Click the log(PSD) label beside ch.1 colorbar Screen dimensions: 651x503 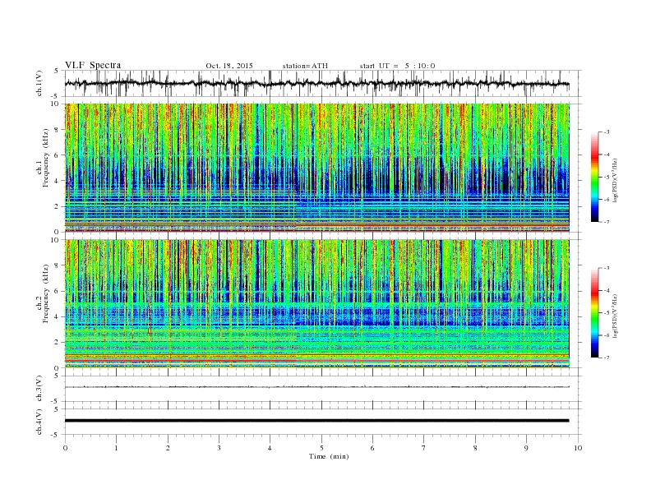[616, 180]
